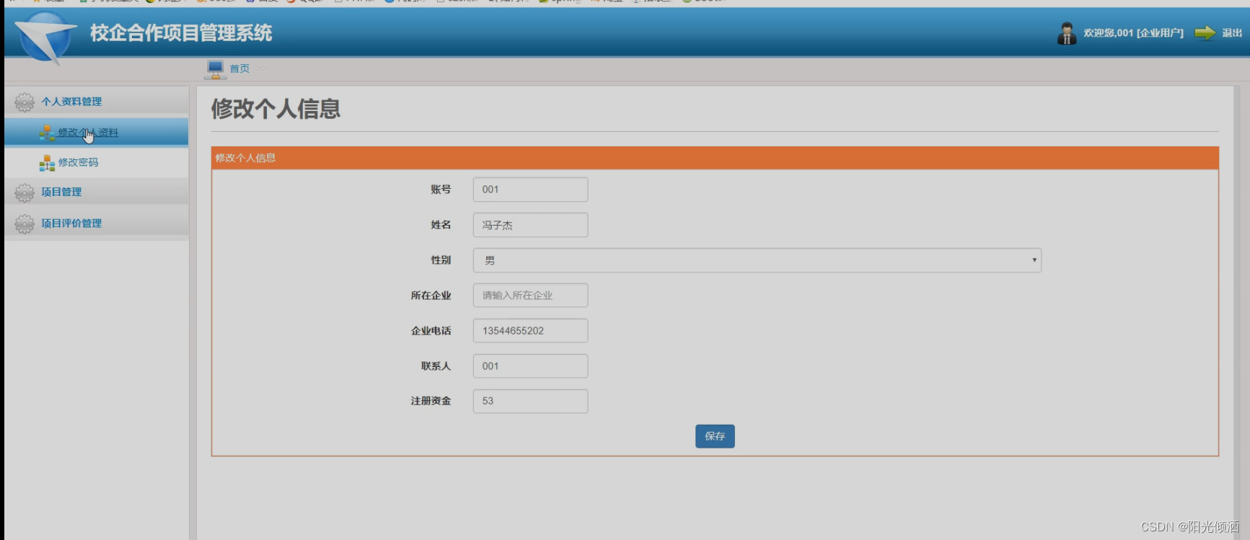
Task: Click the 姓名 input field
Action: (530, 225)
